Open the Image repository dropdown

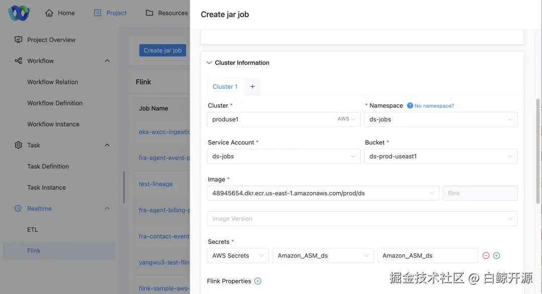[x=323, y=193]
